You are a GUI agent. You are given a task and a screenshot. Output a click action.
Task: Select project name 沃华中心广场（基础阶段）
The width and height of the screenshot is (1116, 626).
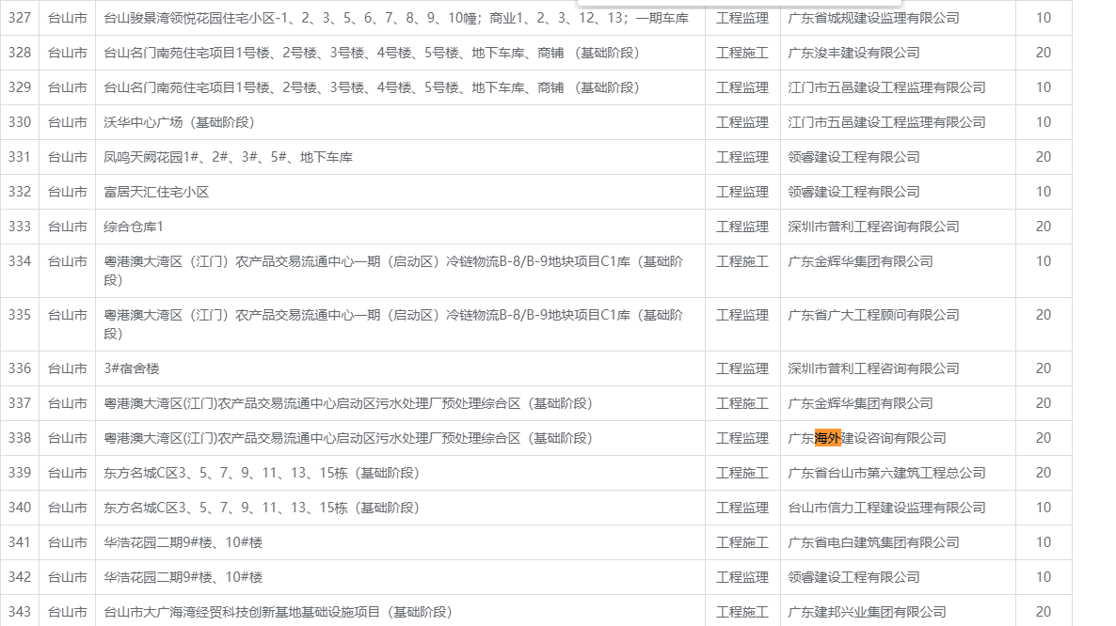[179, 122]
